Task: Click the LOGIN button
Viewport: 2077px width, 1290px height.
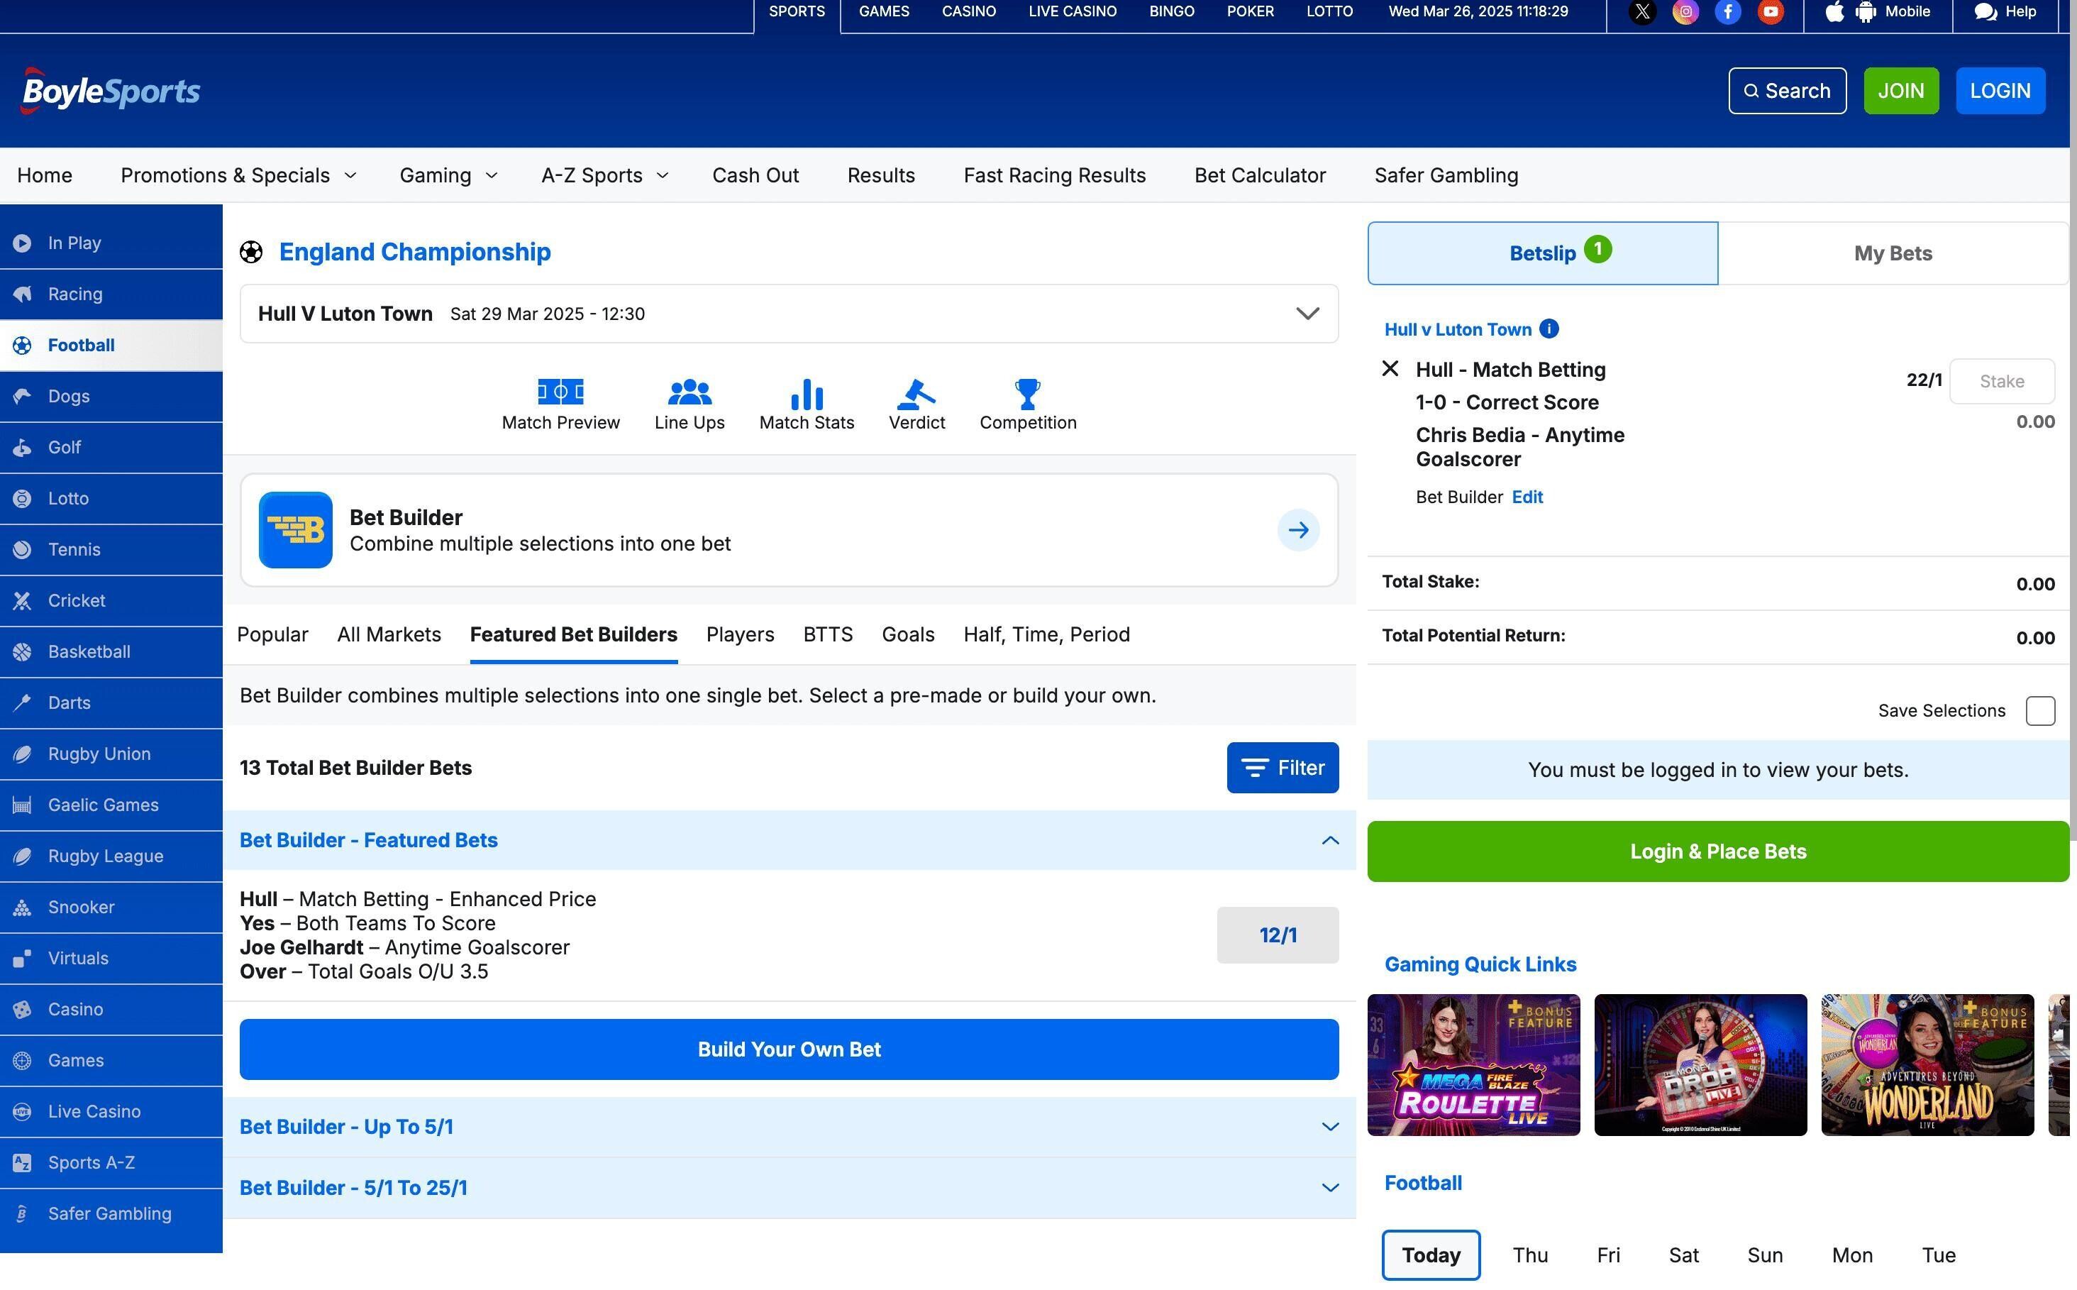Action: 2000,92
